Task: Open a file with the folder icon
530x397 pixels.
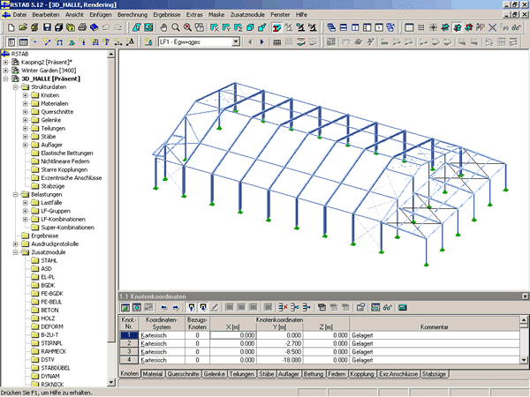Action: click(x=23, y=27)
